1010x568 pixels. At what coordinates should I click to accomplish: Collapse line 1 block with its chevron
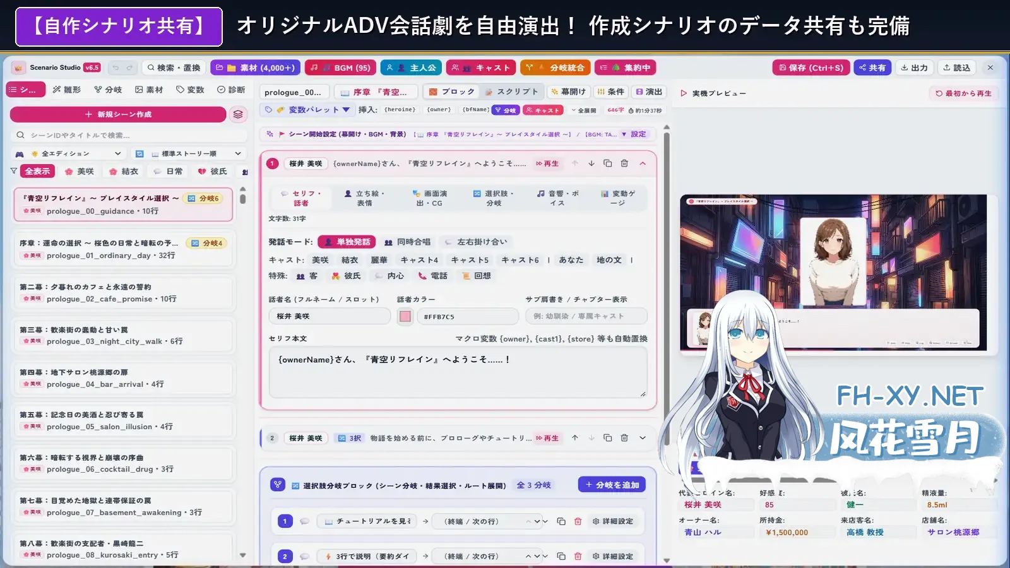tap(643, 163)
